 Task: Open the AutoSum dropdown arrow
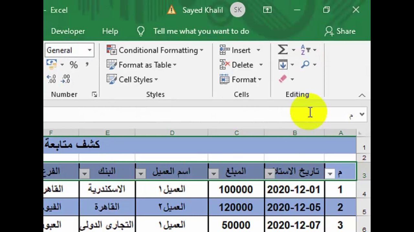coord(293,50)
